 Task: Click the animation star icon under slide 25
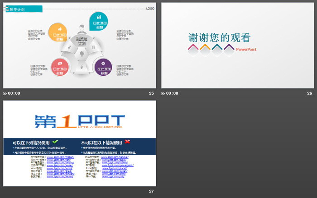(5, 93)
